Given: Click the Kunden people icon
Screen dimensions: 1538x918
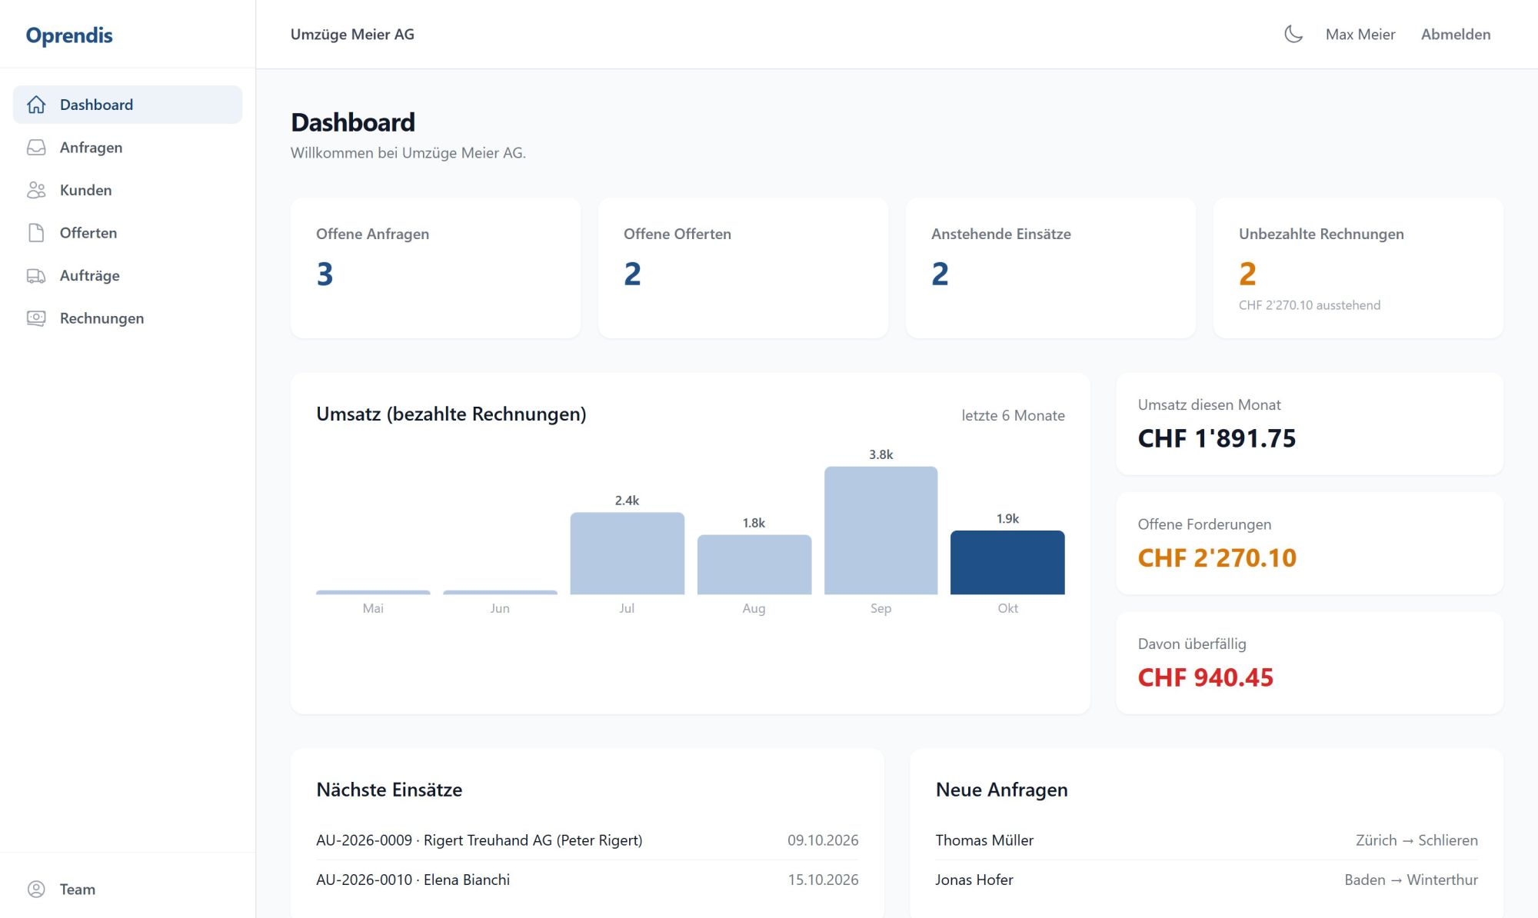Looking at the screenshot, I should pyautogui.click(x=36, y=190).
